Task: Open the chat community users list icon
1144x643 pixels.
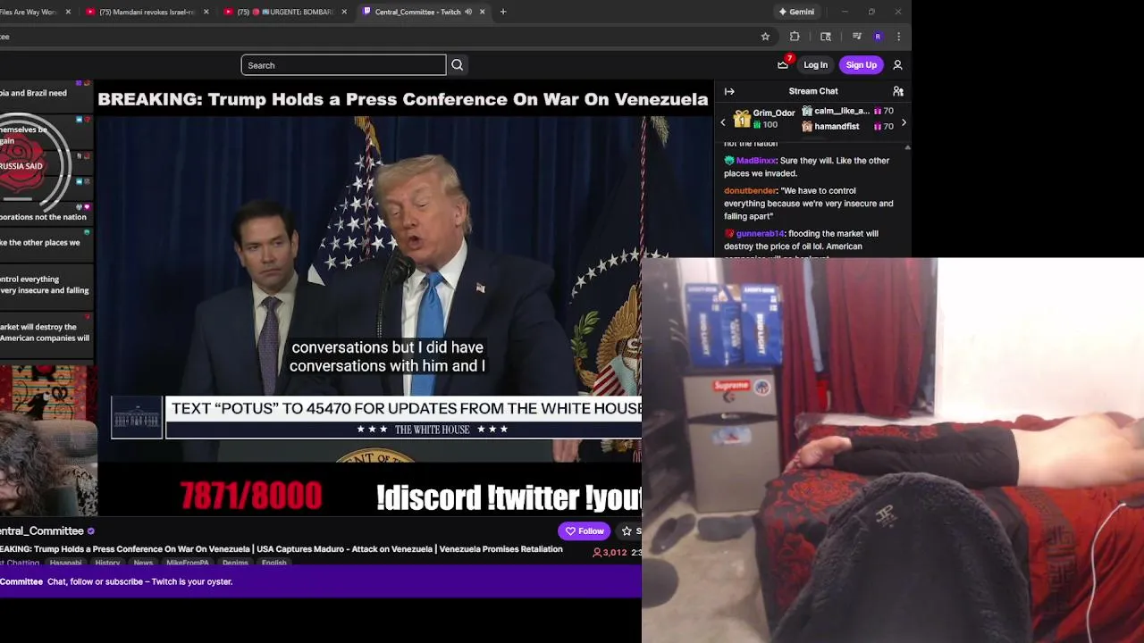Action: [898, 91]
